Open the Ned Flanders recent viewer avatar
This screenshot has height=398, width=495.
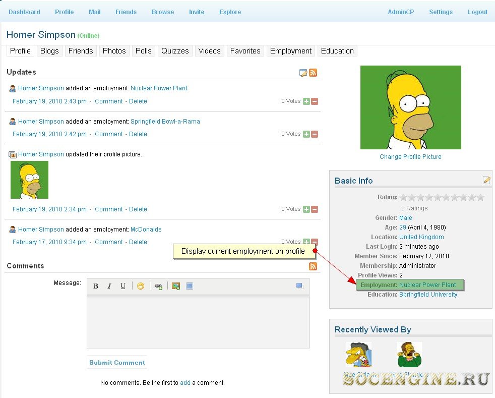[x=409, y=355]
